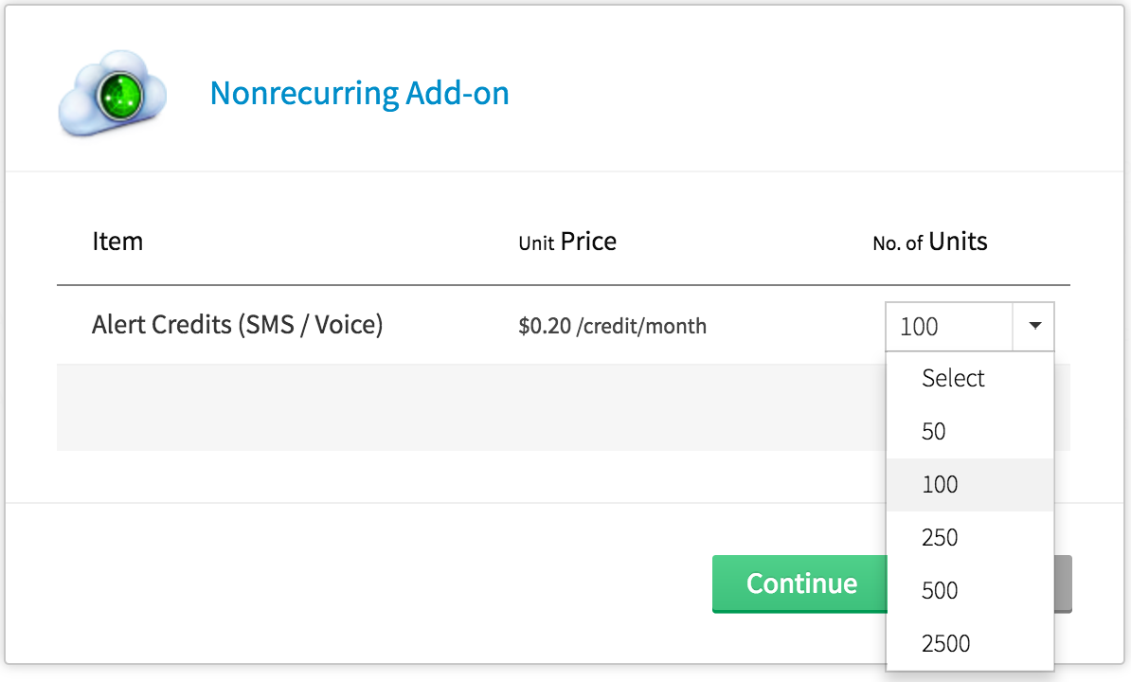Click the Nonrecurring Add-on title

pos(359,93)
